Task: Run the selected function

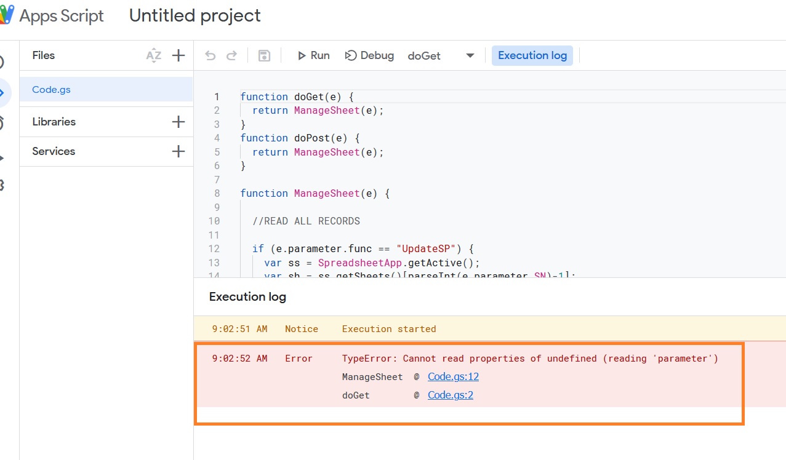Action: 313,55
